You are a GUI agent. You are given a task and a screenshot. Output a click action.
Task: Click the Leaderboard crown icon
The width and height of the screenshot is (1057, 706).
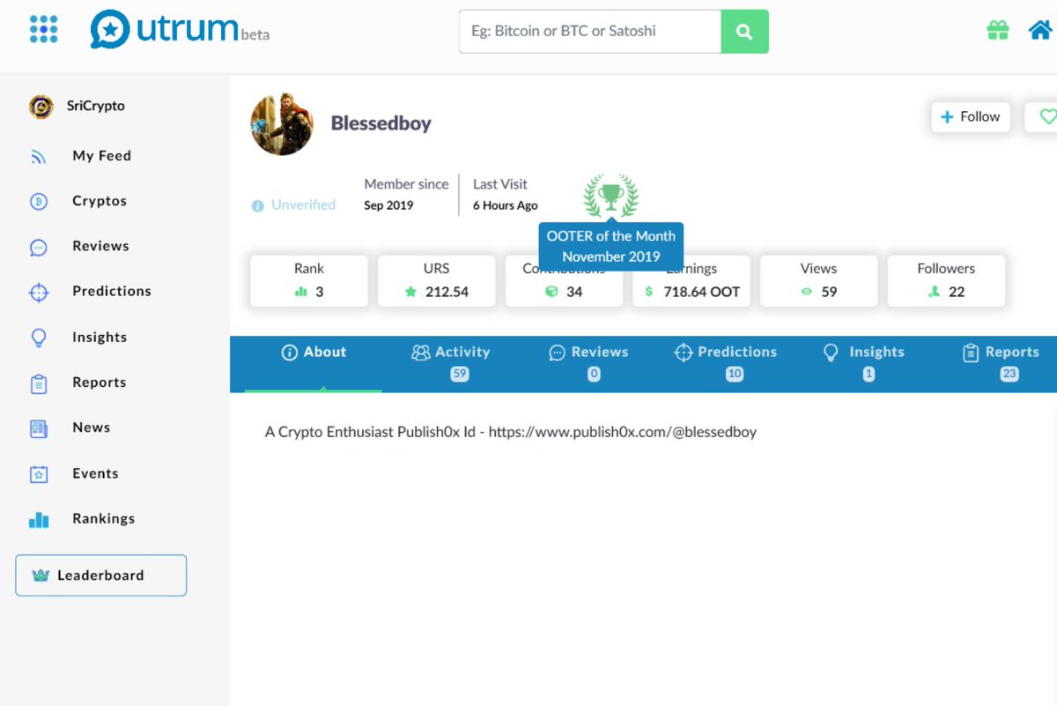[41, 576]
